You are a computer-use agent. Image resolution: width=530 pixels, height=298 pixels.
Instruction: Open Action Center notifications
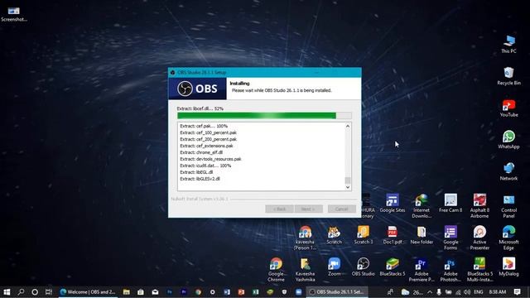[x=517, y=292]
